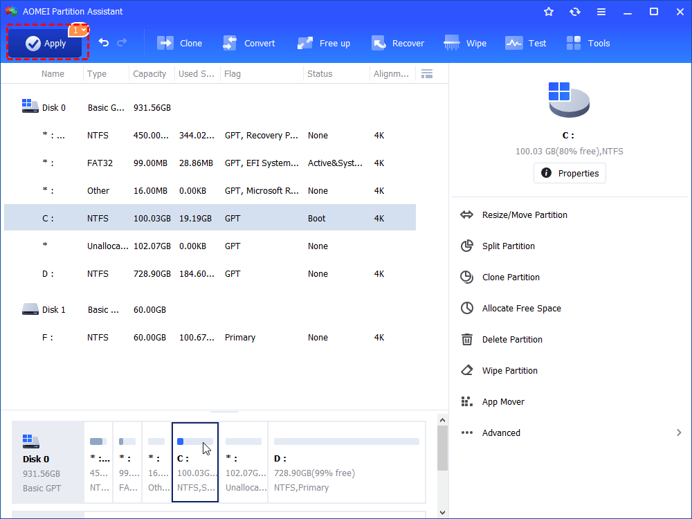This screenshot has height=519, width=692.
Task: Run the disk Test tool
Action: (x=525, y=43)
